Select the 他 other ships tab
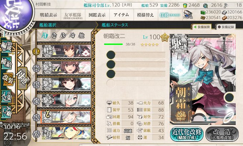243x146 pixels. 81,35
